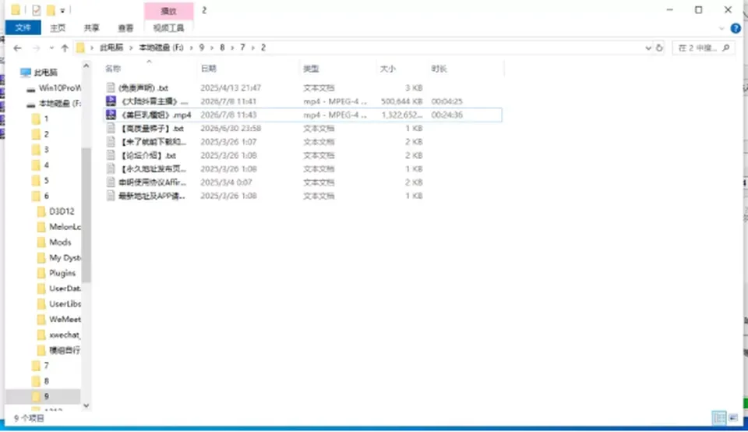Customize quick access toolbar dropdown arrow
Image resolution: width=748 pixels, height=432 pixels.
pos(62,10)
